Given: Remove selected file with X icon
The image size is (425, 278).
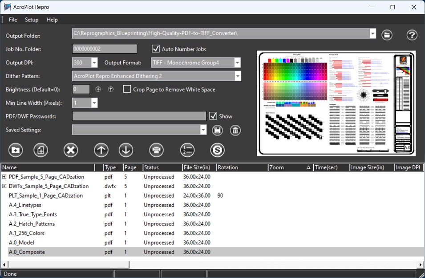Looking at the screenshot, I should (71, 150).
